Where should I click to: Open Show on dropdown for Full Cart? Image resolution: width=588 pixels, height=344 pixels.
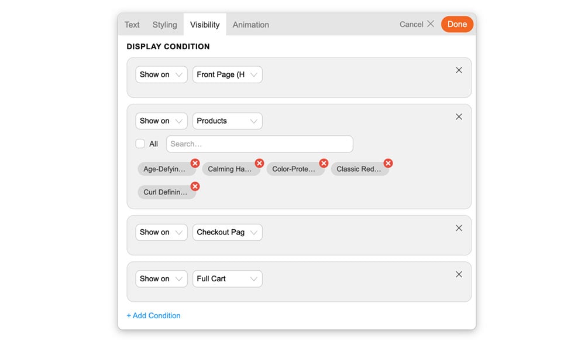point(161,279)
